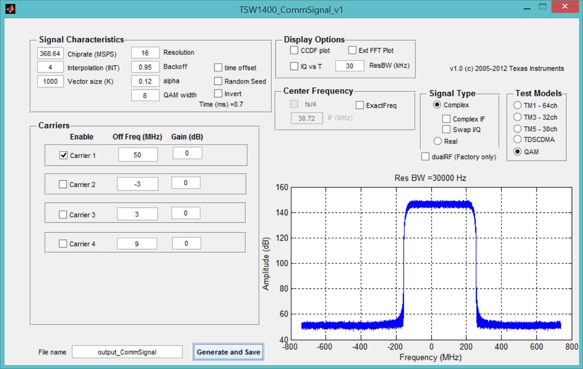The image size is (583, 369).
Task: Click Carrier 2 Gain field
Action: coord(185,183)
